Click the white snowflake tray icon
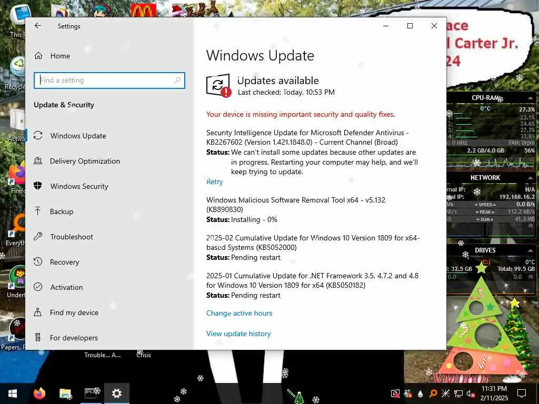Viewport: 539px width, 404px height. [445, 393]
